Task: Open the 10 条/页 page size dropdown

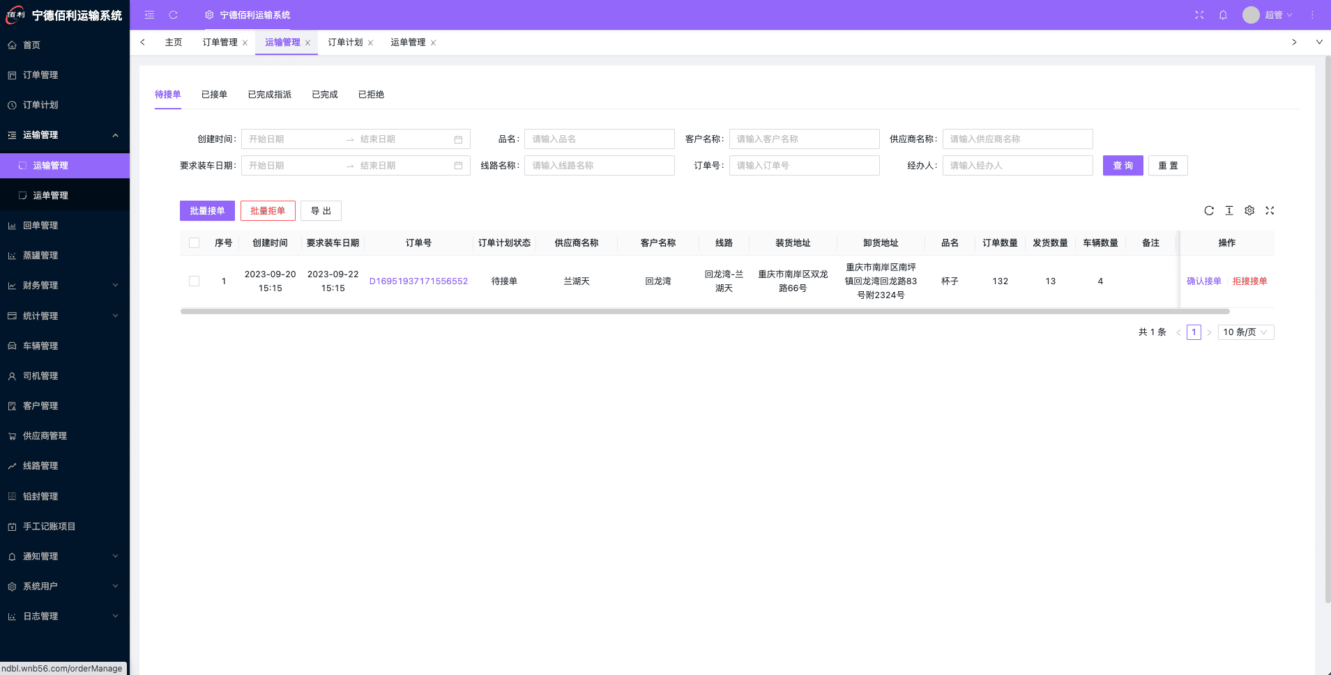Action: (x=1246, y=332)
